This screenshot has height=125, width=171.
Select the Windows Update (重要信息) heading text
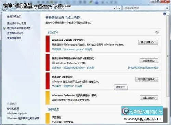tap(68, 40)
